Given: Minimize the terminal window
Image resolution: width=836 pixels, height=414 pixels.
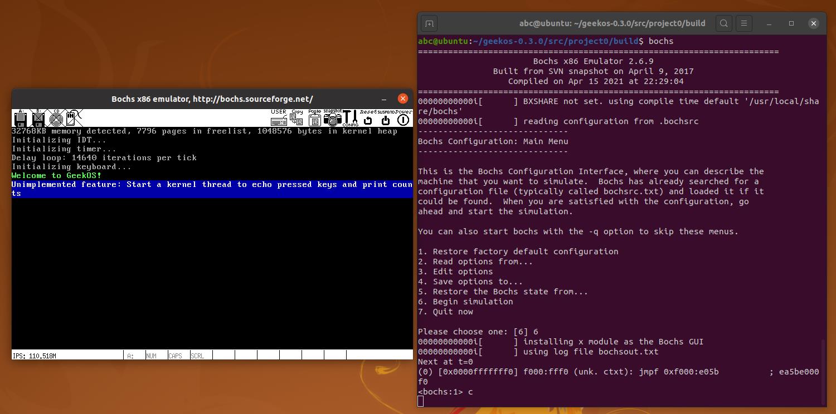Looking at the screenshot, I should tap(769, 23).
